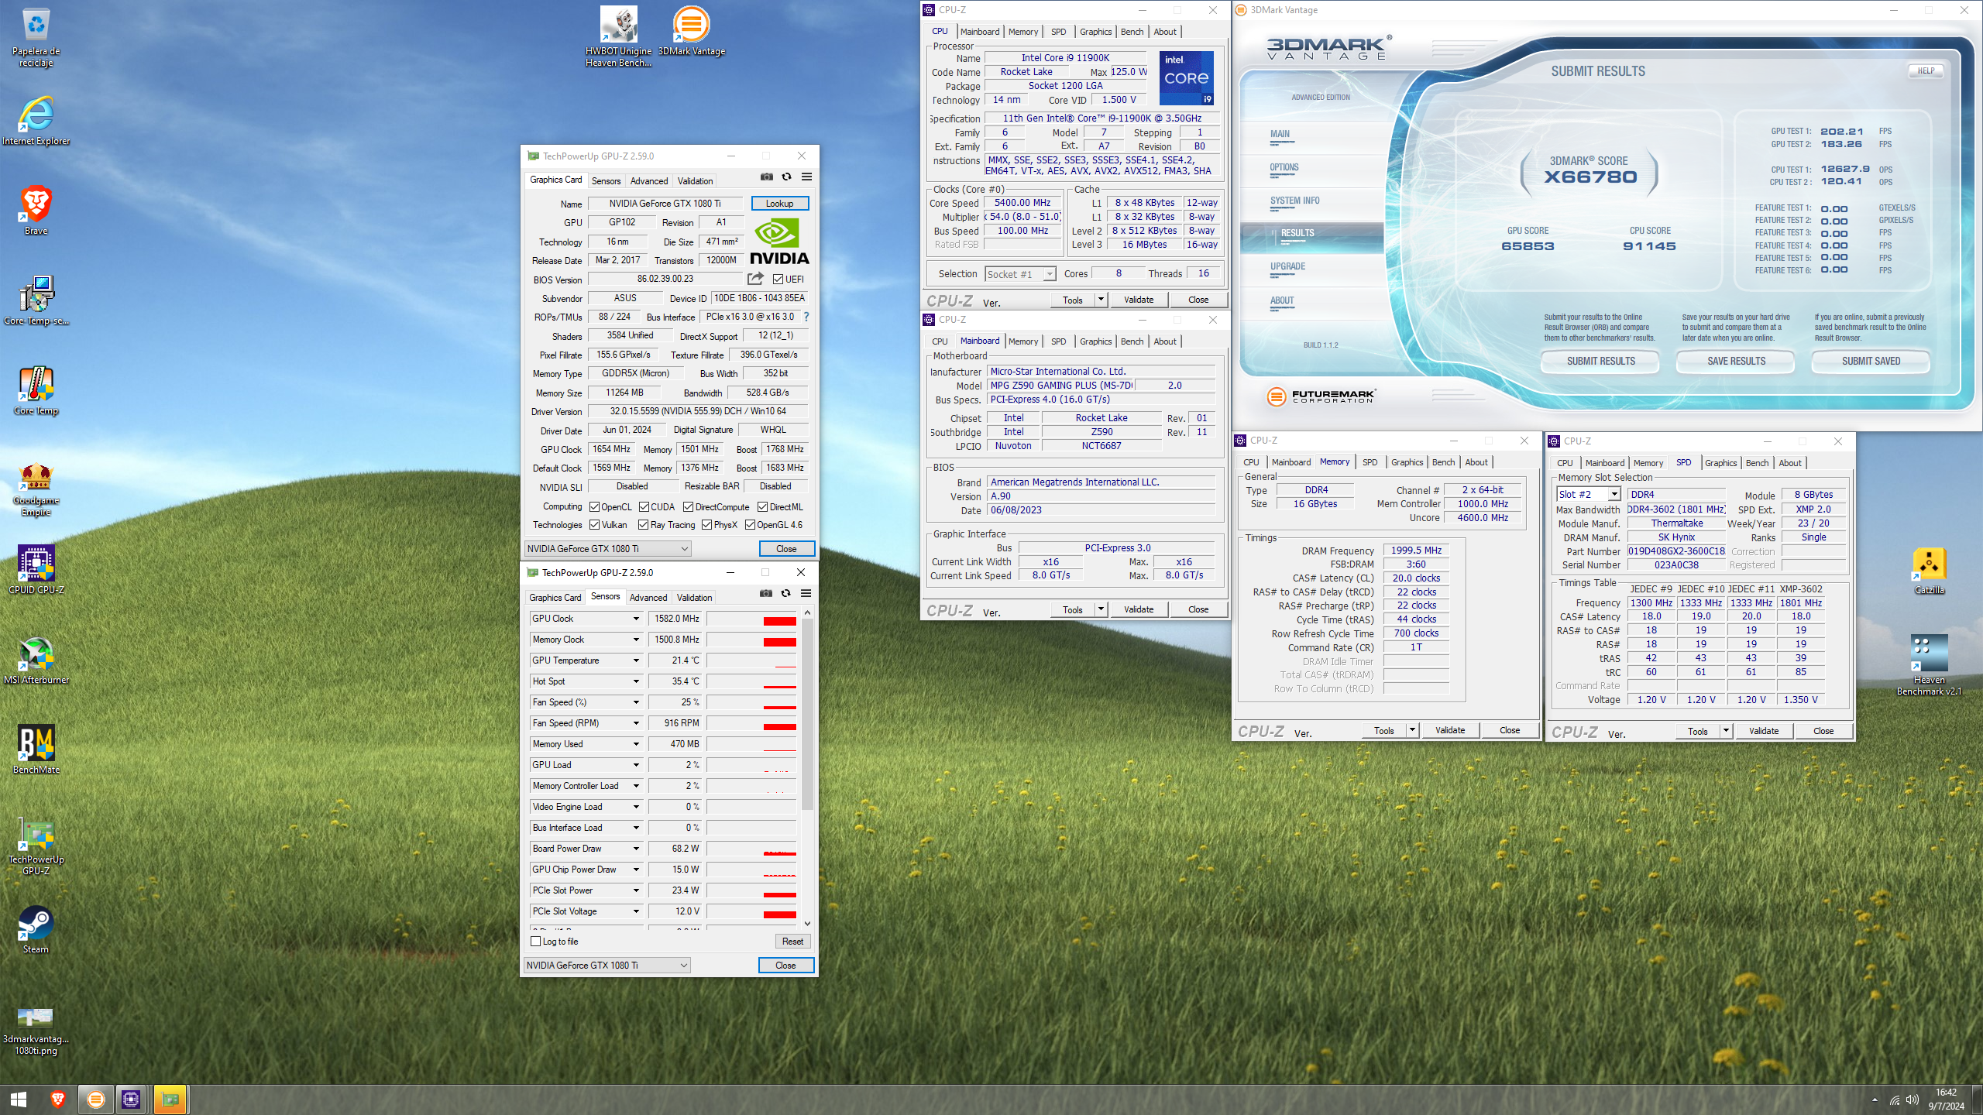Open hamburger menu in GPU-Z Graphics Card window
1983x1115 pixels.
click(x=806, y=177)
